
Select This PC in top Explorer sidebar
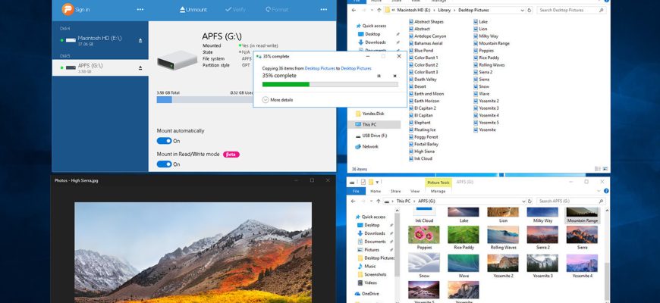tap(374, 124)
